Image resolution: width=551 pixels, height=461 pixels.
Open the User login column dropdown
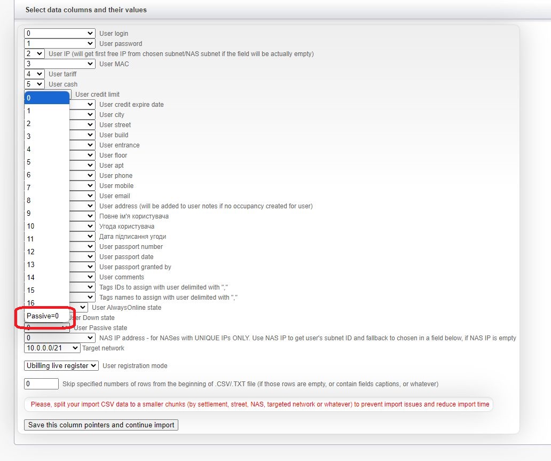pyautogui.click(x=59, y=34)
